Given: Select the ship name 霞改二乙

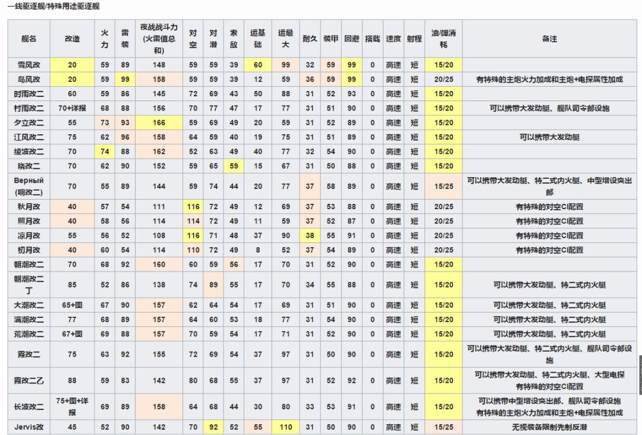Looking at the screenshot, I should 29,380.
